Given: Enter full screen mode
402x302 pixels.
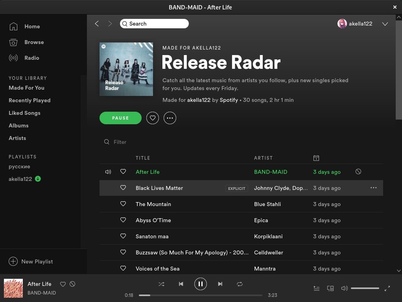Looking at the screenshot, I should point(387,288).
